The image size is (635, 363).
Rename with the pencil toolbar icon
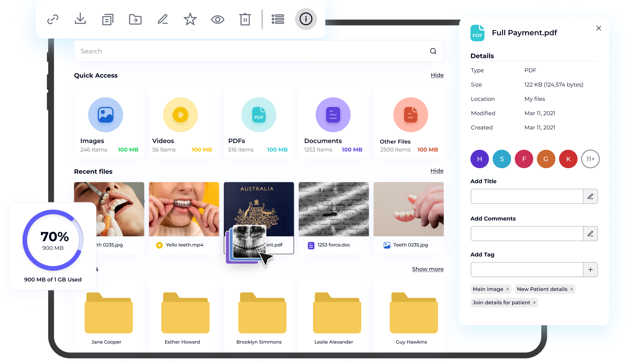(163, 19)
